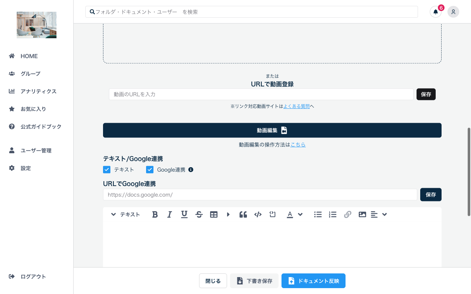
Task: Open the text style dropdown labeled テキスト
Action: [x=125, y=214]
